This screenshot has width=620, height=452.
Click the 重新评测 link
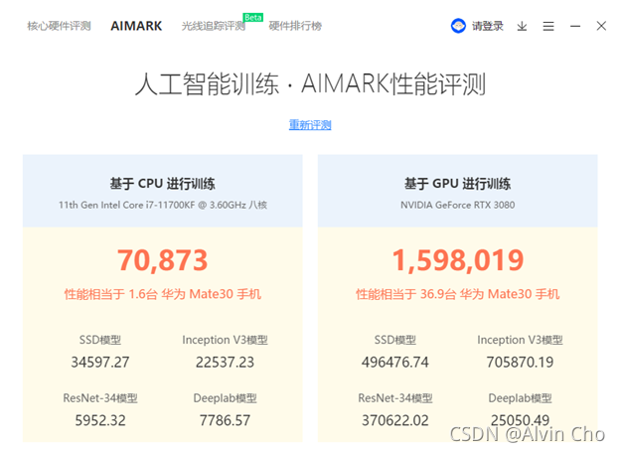point(310,125)
